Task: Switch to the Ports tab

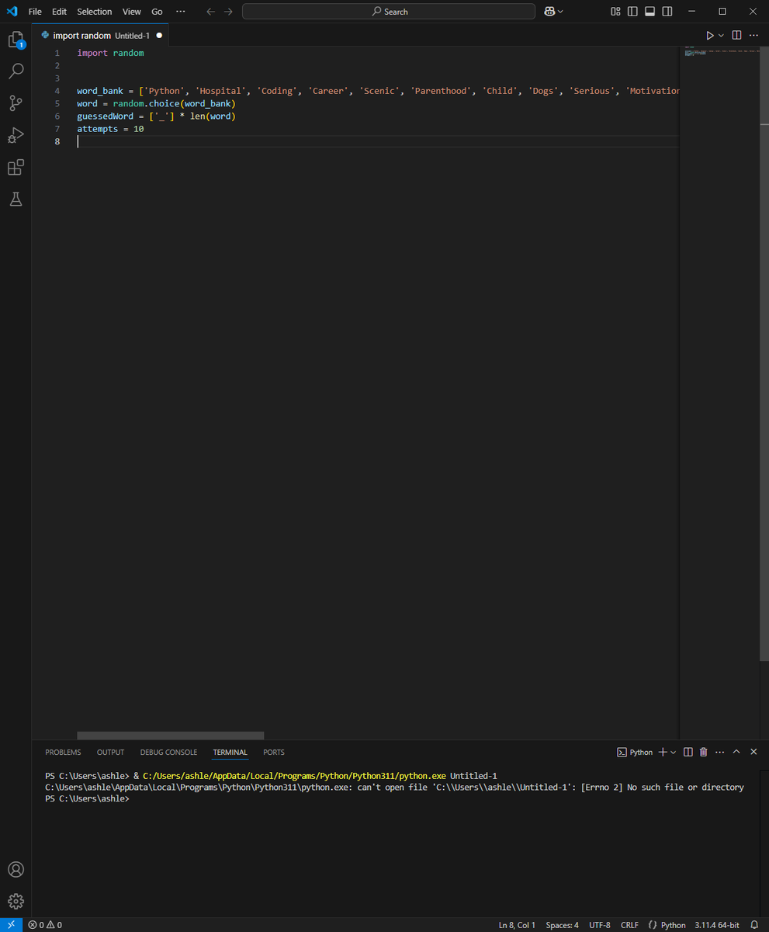Action: click(x=274, y=753)
